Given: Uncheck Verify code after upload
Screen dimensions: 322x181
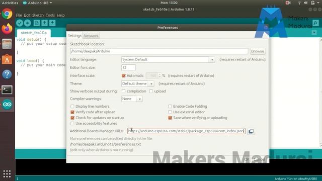Looking at the screenshot, I should tap(72, 112).
